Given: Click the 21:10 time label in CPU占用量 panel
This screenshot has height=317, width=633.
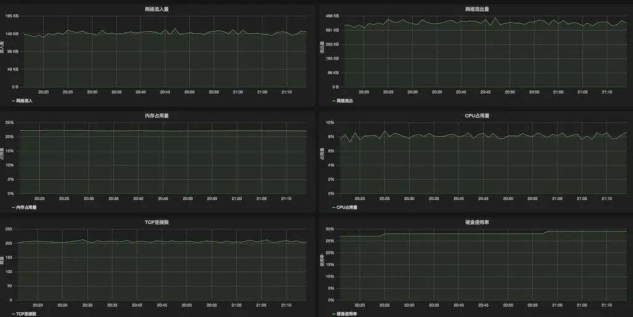Looking at the screenshot, I should 607,199.
